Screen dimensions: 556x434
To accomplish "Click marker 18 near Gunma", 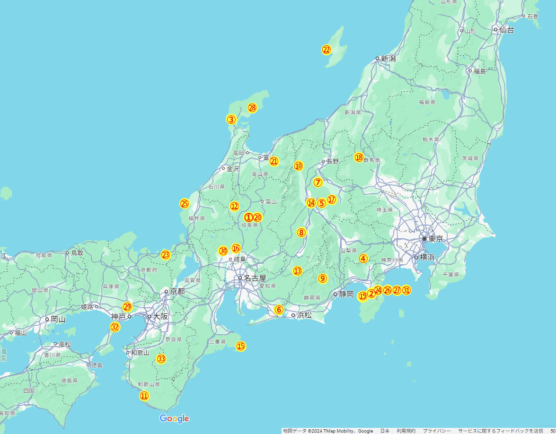I will coord(359,157).
